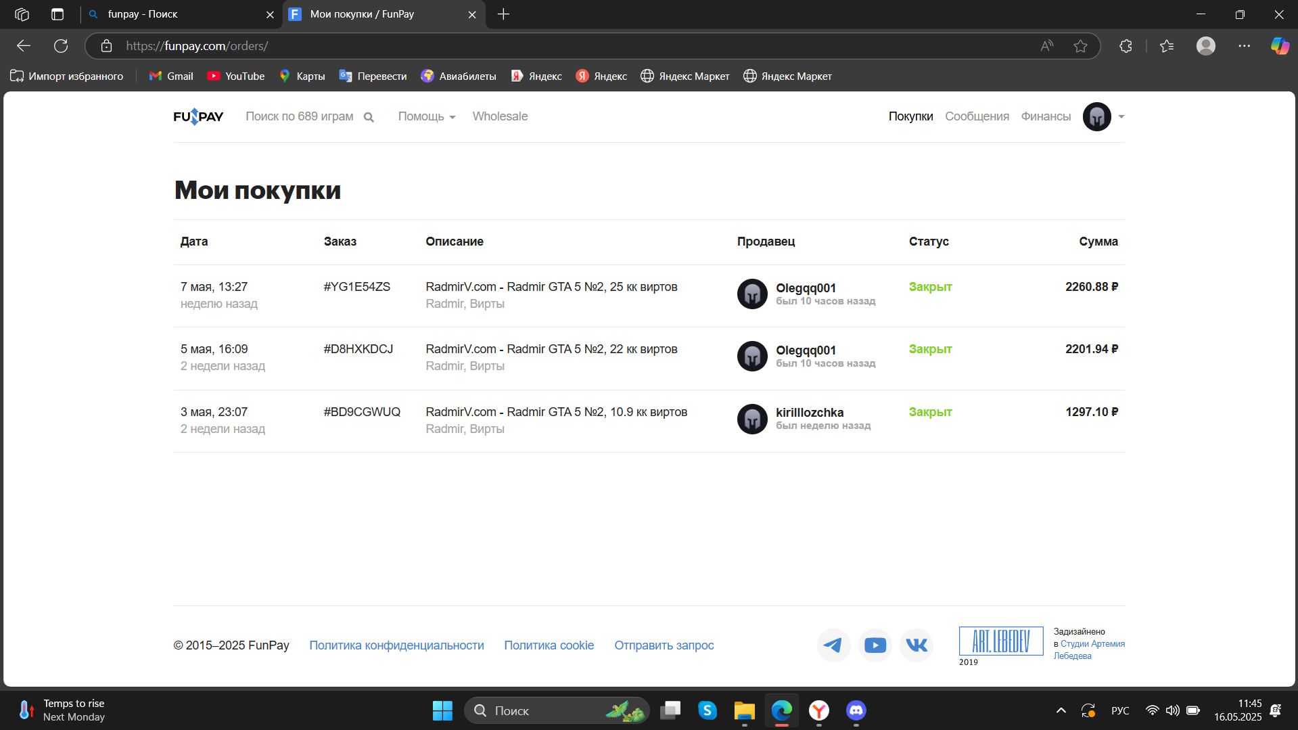This screenshot has width=1298, height=730.
Task: Open the Перевести bookmark
Action: click(x=373, y=76)
